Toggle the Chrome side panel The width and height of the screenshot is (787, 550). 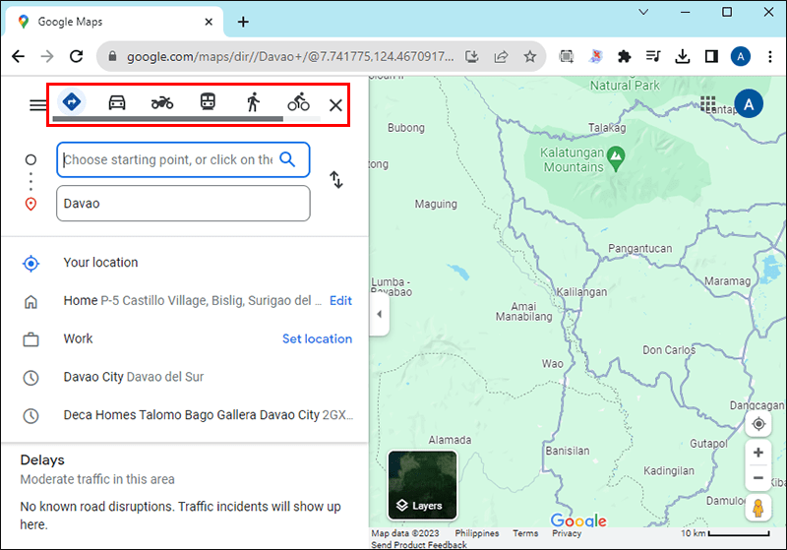(x=711, y=56)
